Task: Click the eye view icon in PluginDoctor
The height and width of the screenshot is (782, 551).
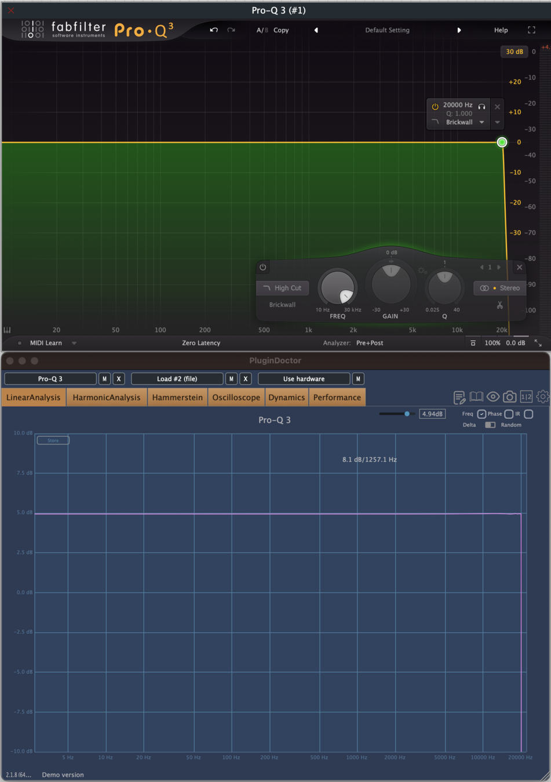Action: (x=493, y=397)
